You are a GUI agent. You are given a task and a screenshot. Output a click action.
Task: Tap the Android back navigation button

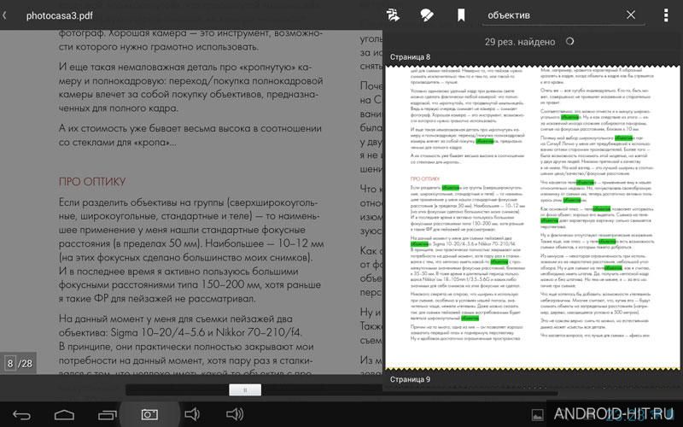coord(22,414)
